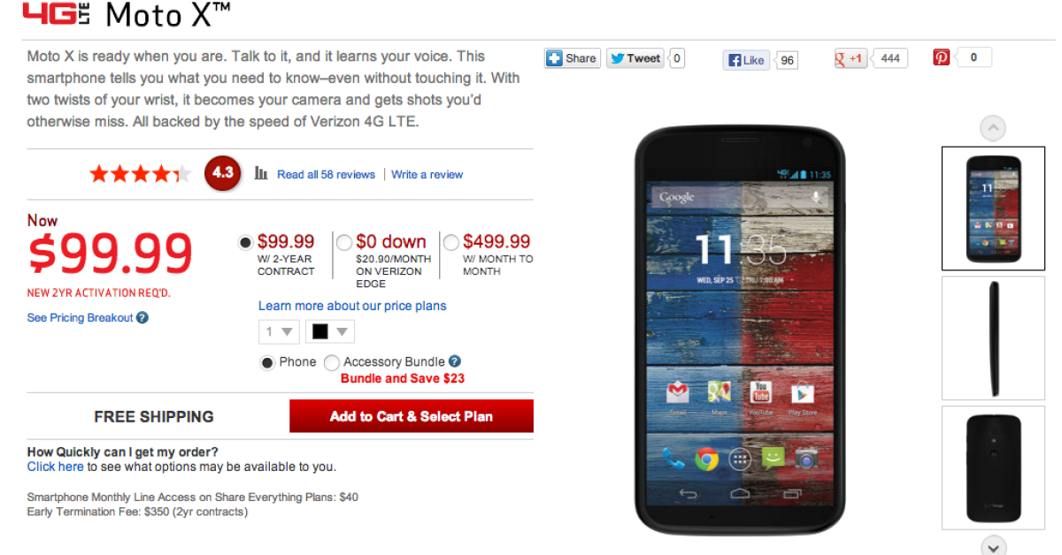Screen dimensions: 1062x555
Task: Click Add to Cart & Select Plan
Action: coord(412,416)
